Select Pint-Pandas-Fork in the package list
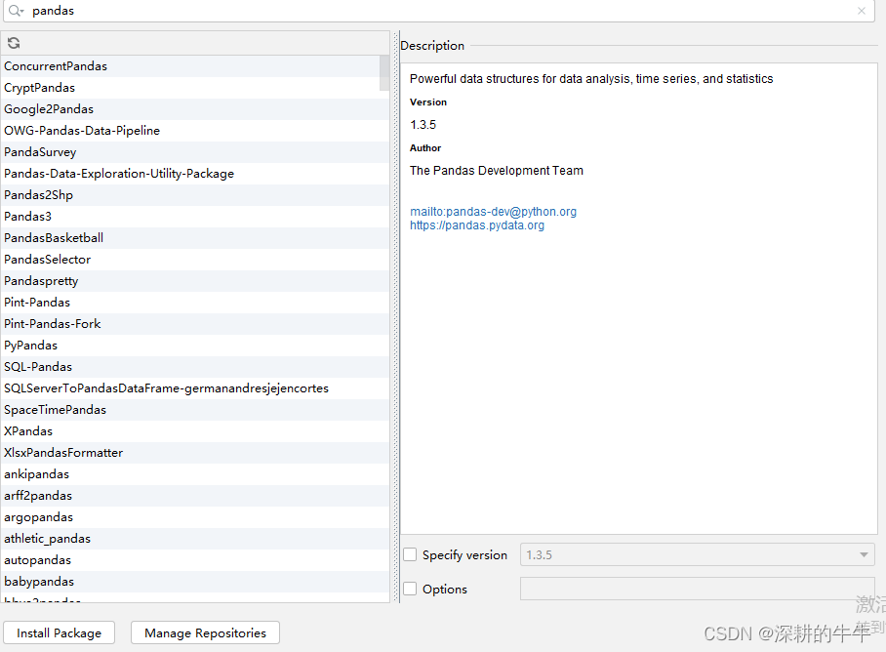The image size is (886, 652). pos(195,324)
